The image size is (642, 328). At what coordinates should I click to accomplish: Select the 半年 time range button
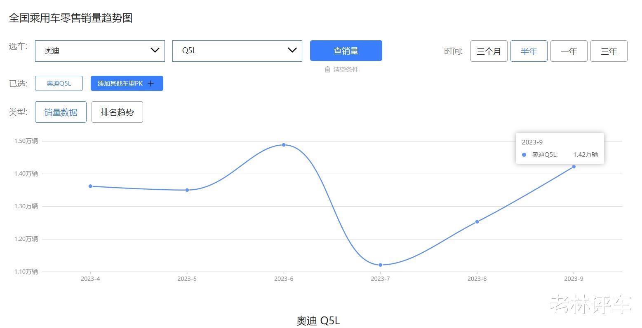click(529, 51)
